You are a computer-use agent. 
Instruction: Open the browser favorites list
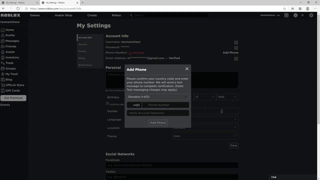(x=292, y=8)
